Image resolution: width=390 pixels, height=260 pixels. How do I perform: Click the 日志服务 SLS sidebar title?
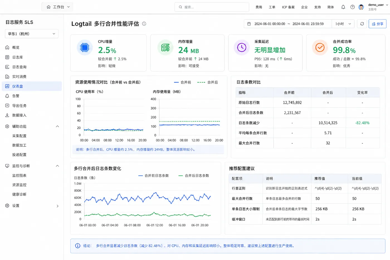coord(19,22)
